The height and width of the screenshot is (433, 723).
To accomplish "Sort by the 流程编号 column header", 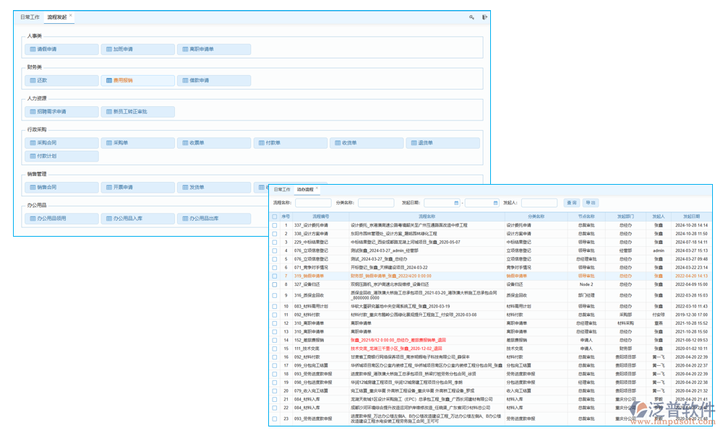I will click(x=321, y=216).
